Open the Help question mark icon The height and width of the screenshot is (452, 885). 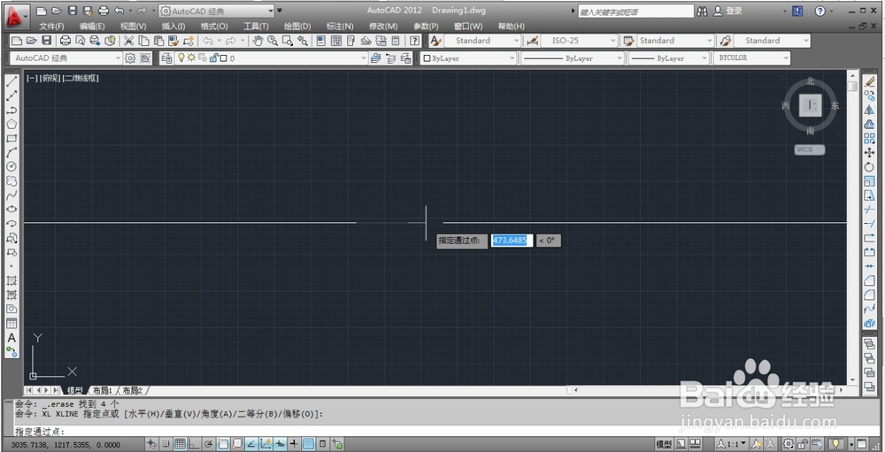[415, 41]
